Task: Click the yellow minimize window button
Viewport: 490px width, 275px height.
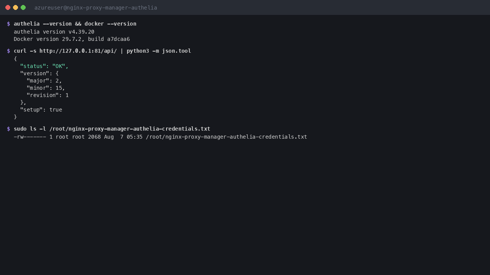Action: [x=15, y=8]
